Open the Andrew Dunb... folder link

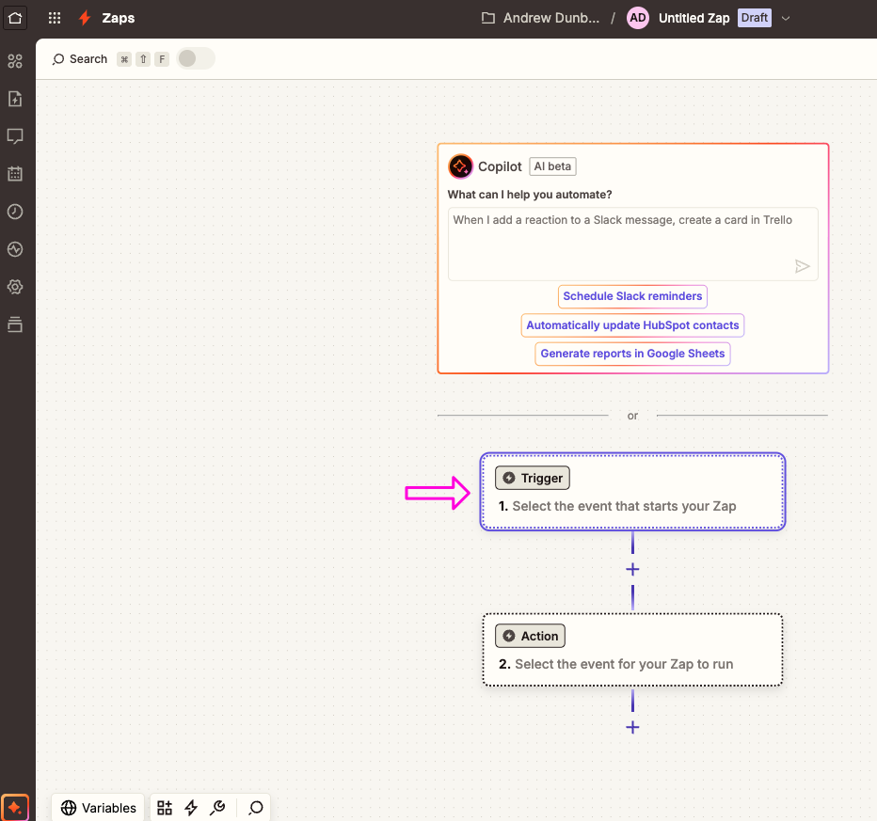coord(550,18)
